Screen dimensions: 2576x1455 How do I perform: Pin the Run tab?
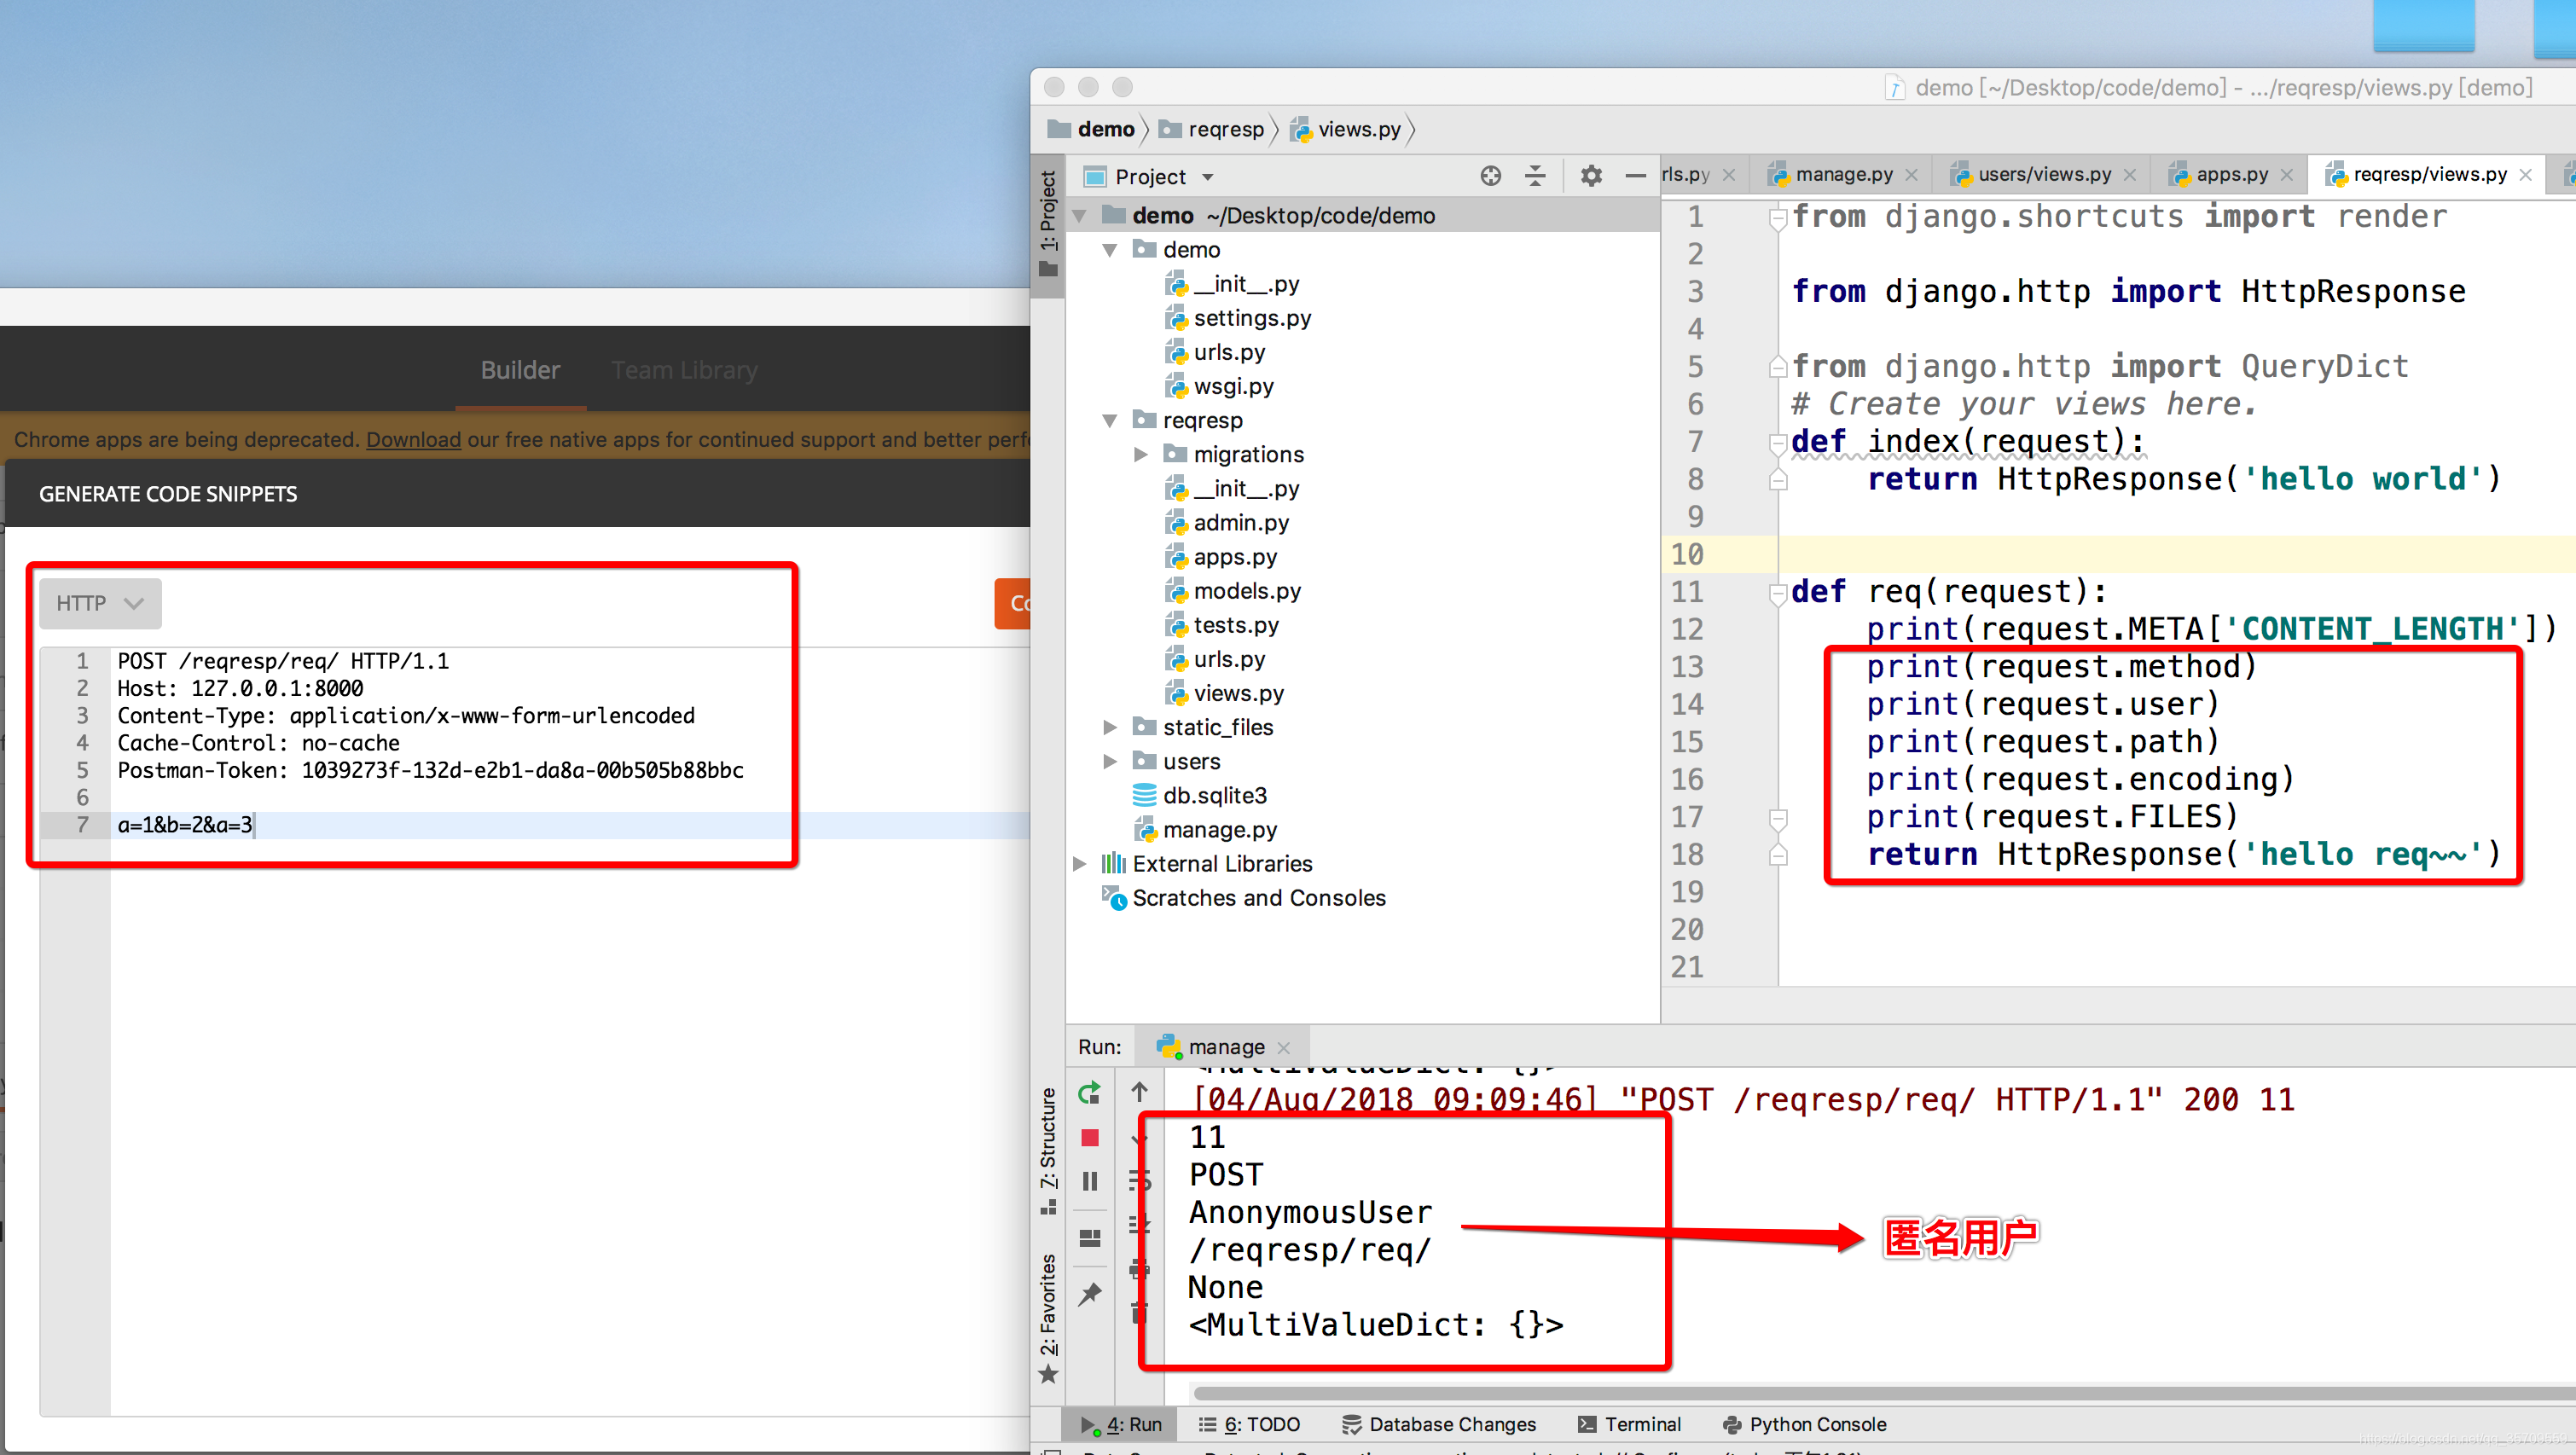click(x=1090, y=1294)
